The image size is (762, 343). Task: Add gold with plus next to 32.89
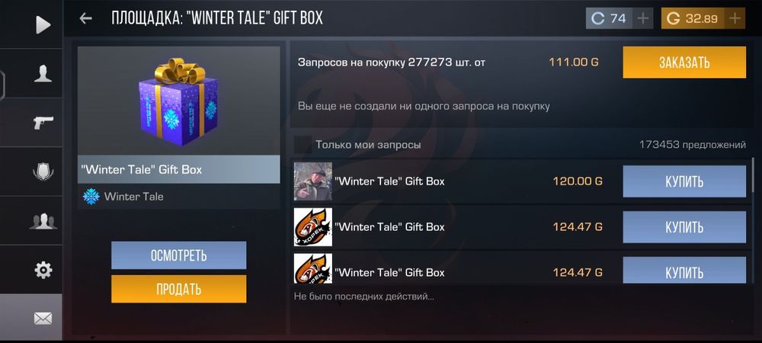(735, 19)
